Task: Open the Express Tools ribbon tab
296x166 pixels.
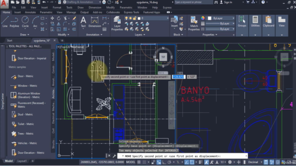Action: pyautogui.click(x=131, y=12)
